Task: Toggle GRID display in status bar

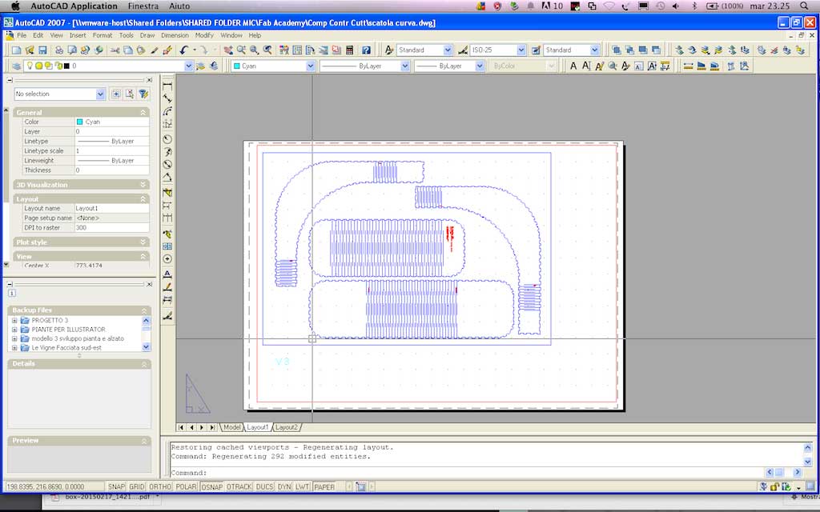Action: point(136,486)
